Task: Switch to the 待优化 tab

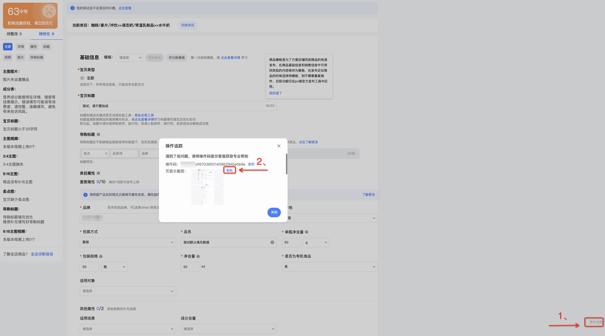Action: tap(47, 34)
